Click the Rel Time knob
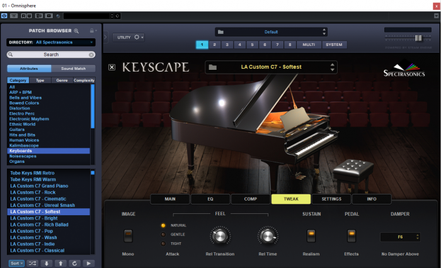This screenshot has width=441, height=268. [x=268, y=236]
